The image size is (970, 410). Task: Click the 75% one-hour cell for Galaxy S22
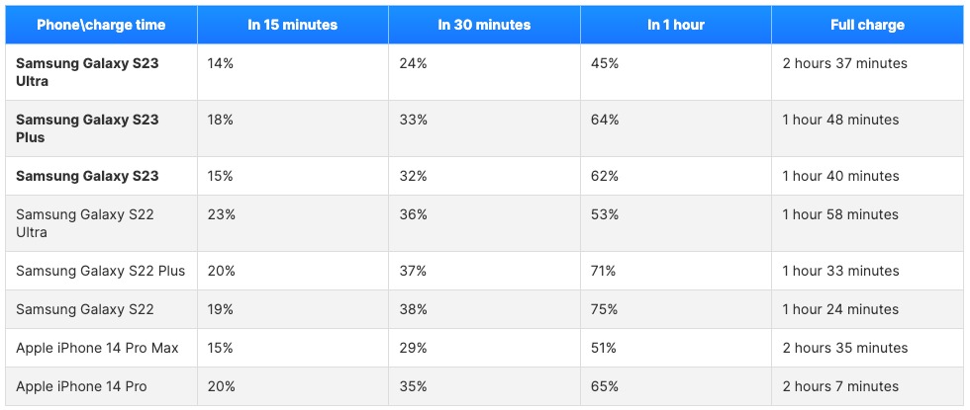pos(605,309)
